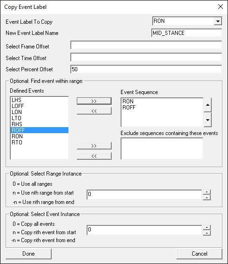Increase the Event Instance value

(x=207, y=227)
